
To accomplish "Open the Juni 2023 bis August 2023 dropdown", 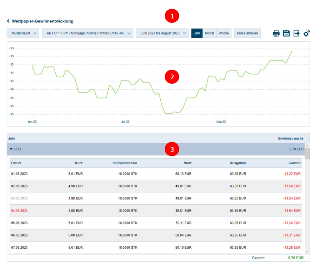I will point(162,33).
